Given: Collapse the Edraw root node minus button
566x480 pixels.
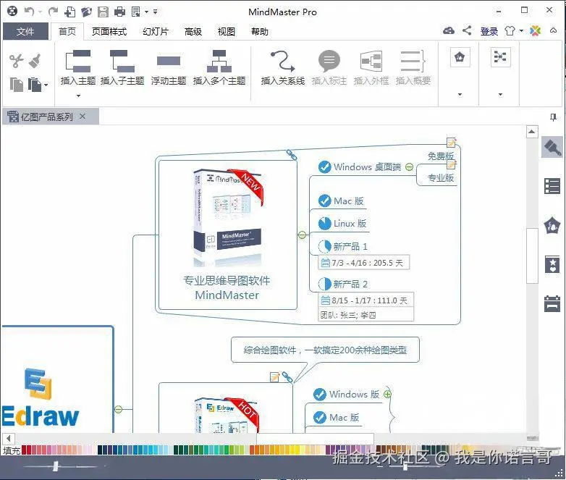Looking at the screenshot, I should click(x=119, y=409).
